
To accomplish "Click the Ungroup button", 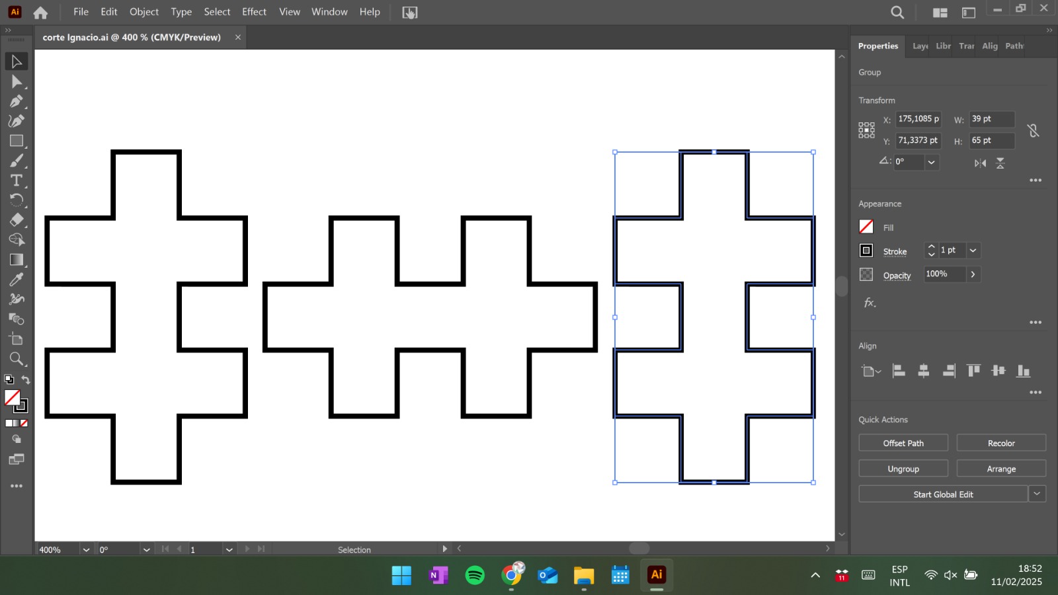I will tap(903, 469).
